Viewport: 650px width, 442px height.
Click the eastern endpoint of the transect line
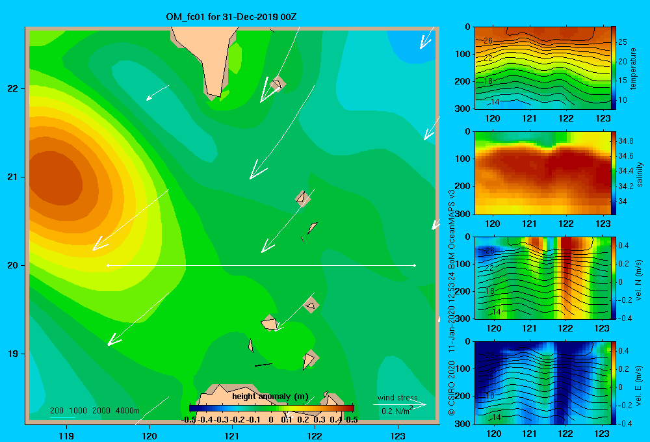point(415,265)
